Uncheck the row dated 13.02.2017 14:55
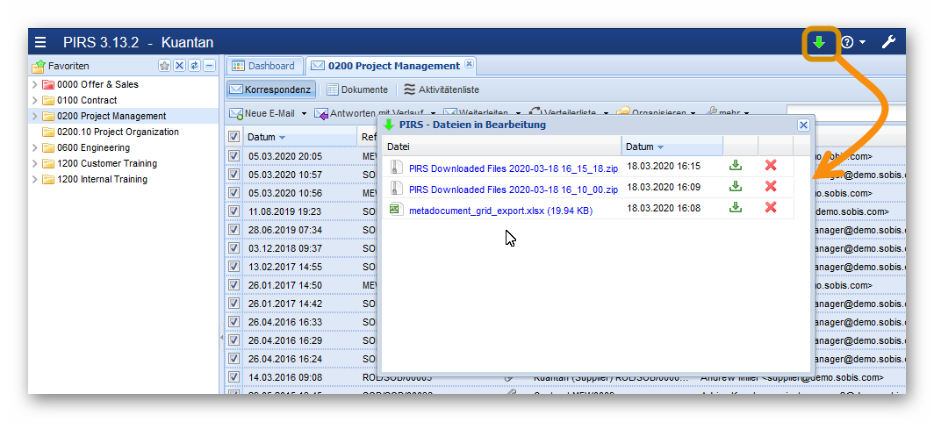934x422 pixels. 234,267
